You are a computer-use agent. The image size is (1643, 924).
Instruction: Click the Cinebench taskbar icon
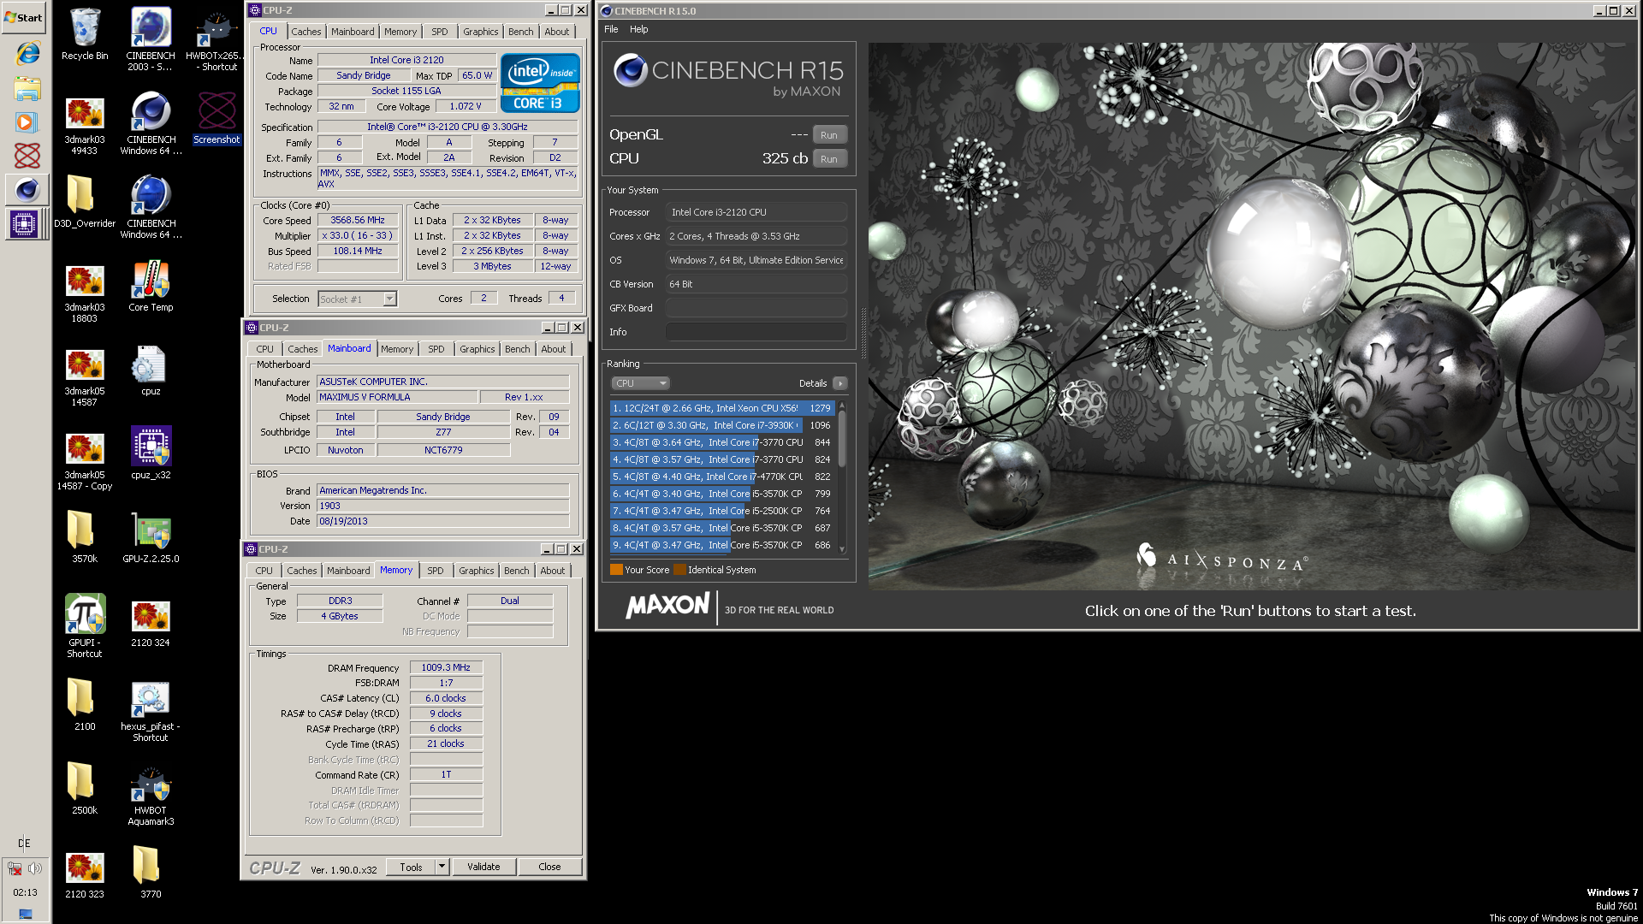[x=27, y=189]
